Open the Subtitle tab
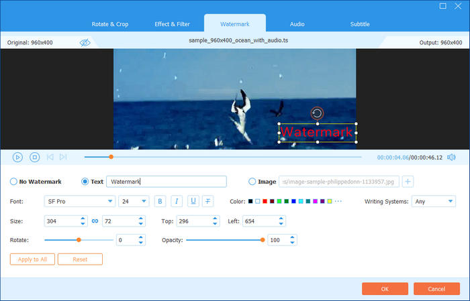Screen dimensions: 470x301 359,24
